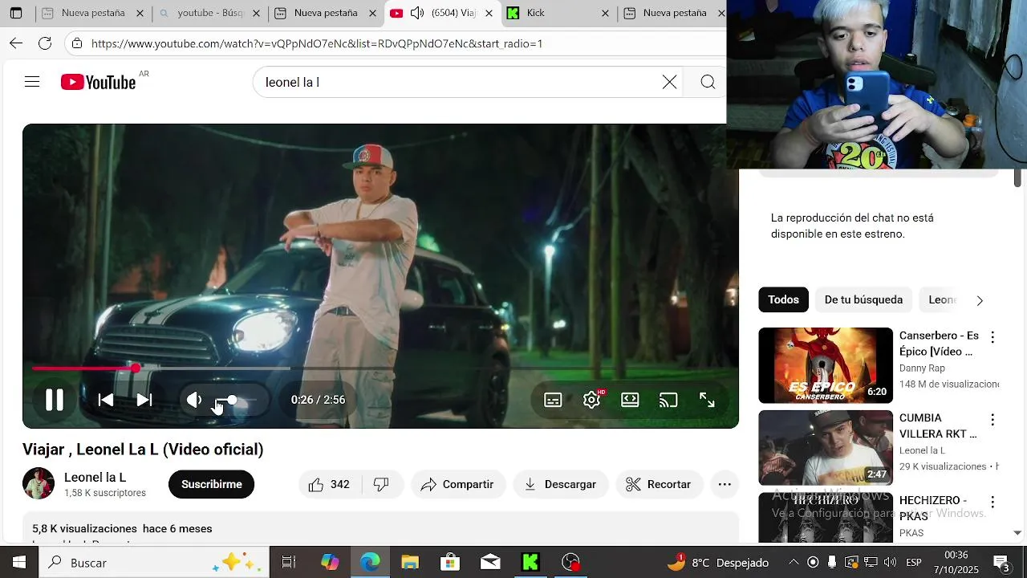
Task: Click the browser address bar URL
Action: coord(317,43)
